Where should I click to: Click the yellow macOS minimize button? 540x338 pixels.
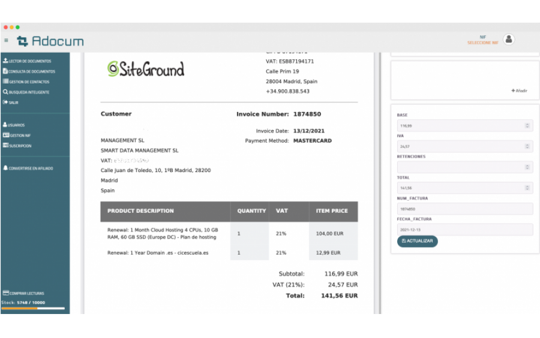click(12, 27)
